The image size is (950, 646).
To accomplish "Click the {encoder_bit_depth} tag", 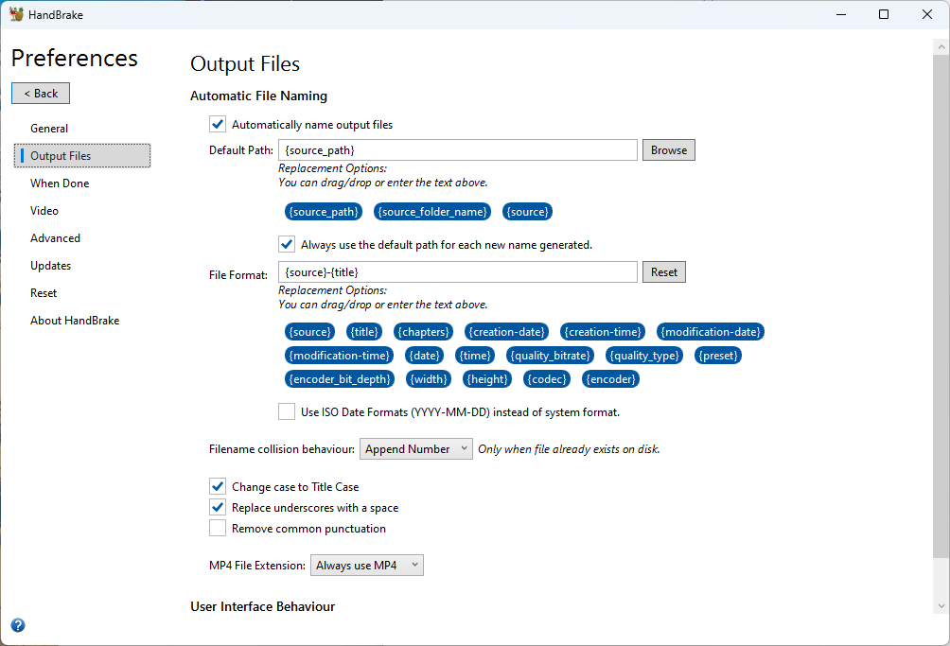I will tap(340, 379).
